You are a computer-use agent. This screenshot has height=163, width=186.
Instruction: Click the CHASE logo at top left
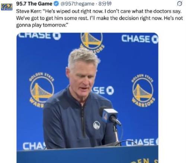[x=40, y=36]
